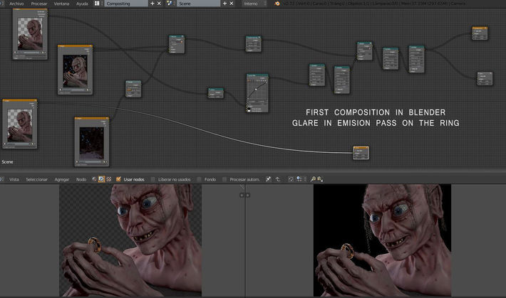Viewport: 506px width, 298px height.
Task: Open the Agregar node menu
Action: tap(62, 179)
